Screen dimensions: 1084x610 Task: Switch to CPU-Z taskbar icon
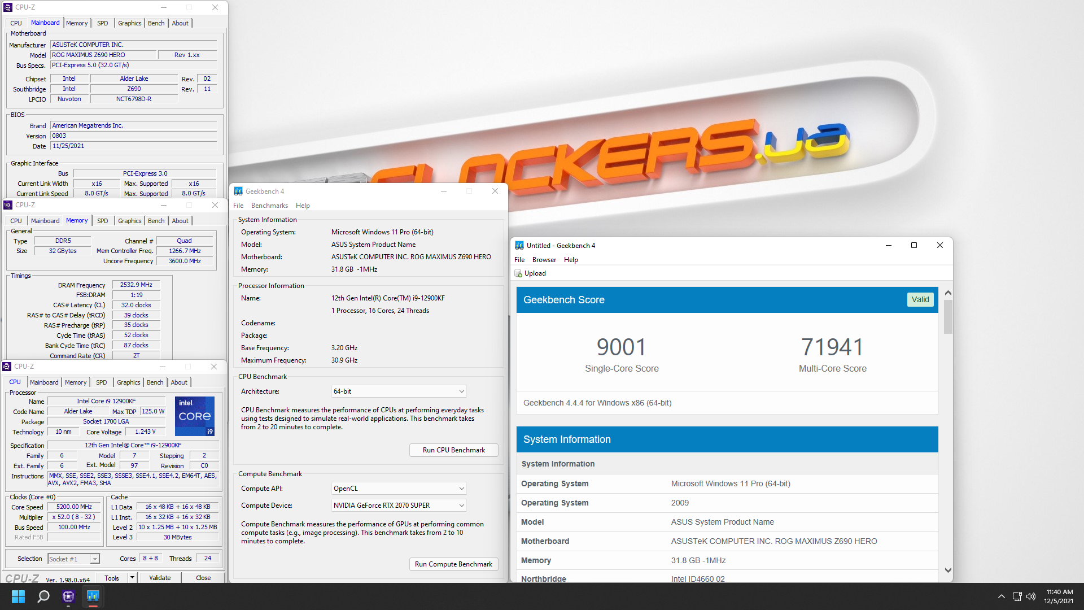click(68, 596)
